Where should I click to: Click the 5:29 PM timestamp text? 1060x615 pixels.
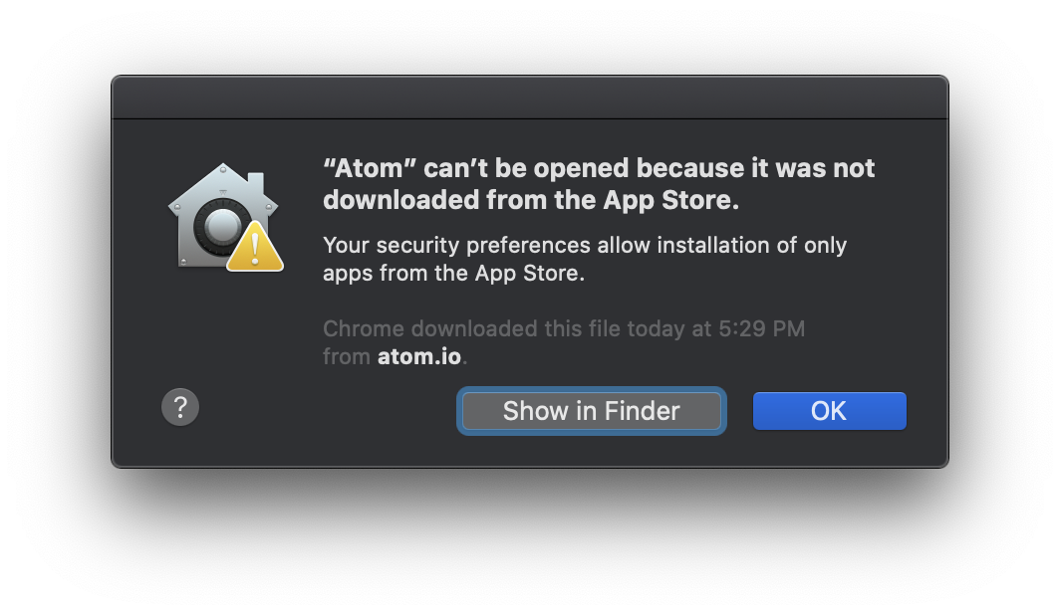pyautogui.click(x=761, y=328)
